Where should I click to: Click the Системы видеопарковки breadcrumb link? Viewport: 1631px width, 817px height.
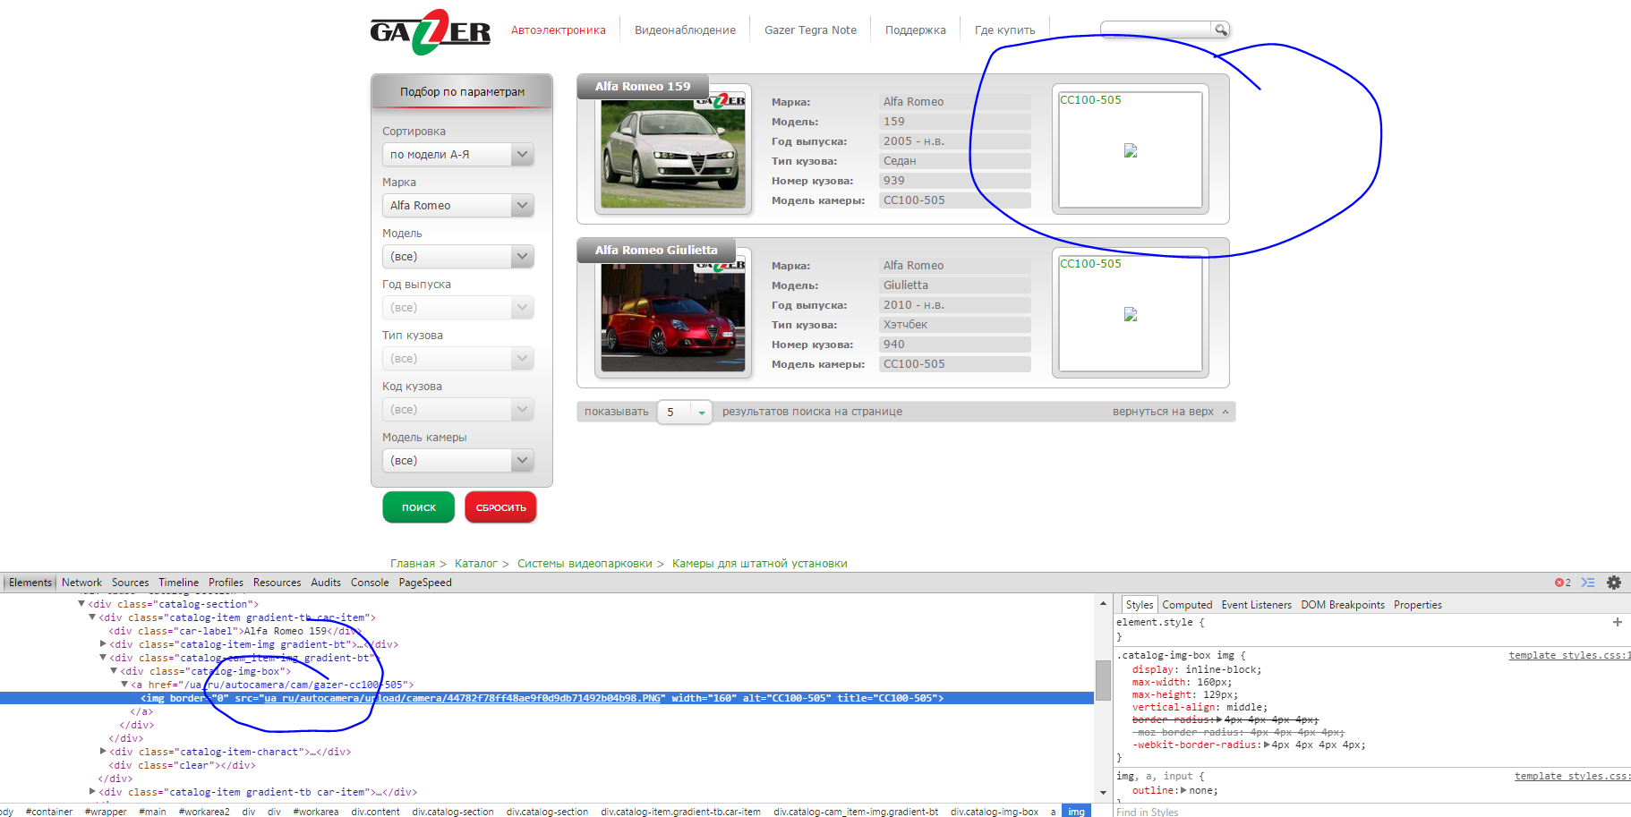[585, 564]
